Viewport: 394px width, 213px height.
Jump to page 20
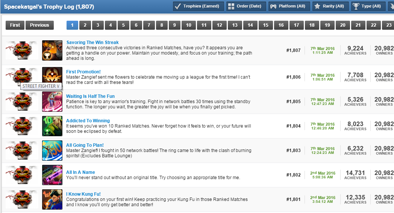coord(343,25)
